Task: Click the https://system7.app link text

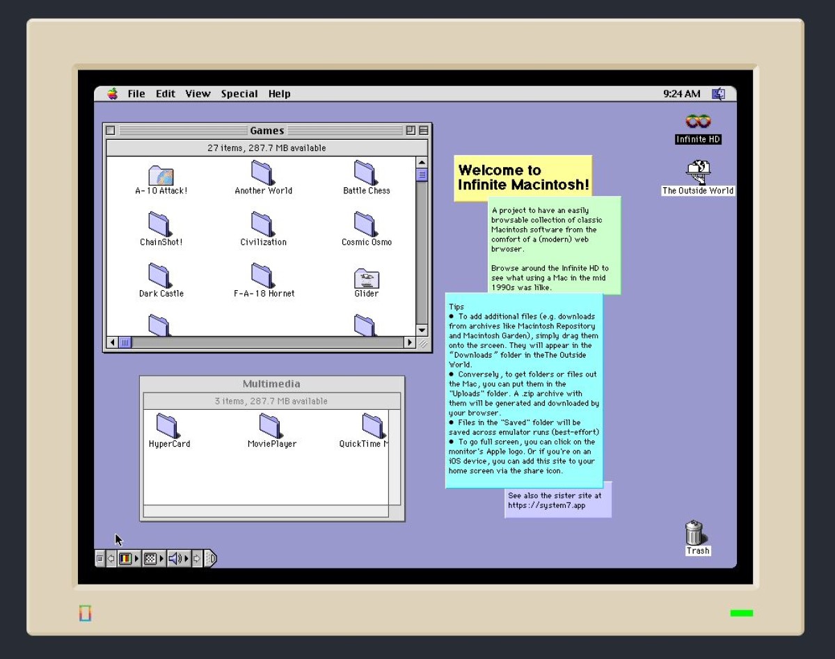Action: [x=546, y=505]
